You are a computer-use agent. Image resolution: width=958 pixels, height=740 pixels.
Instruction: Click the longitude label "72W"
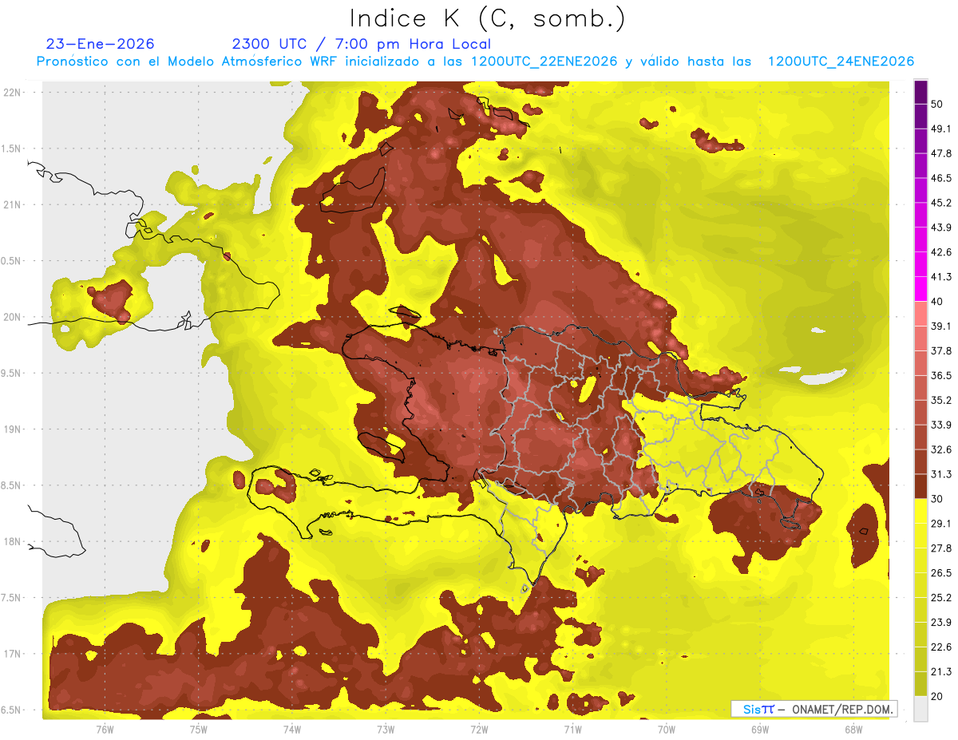point(479,730)
